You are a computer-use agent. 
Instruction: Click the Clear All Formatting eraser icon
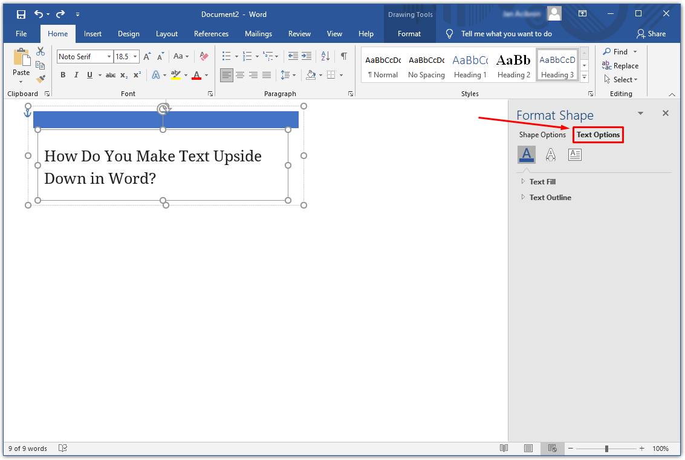click(x=204, y=56)
